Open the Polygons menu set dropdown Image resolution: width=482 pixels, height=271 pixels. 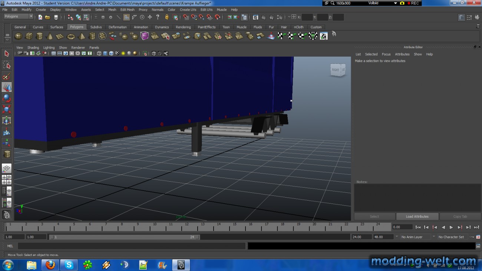tap(19, 17)
